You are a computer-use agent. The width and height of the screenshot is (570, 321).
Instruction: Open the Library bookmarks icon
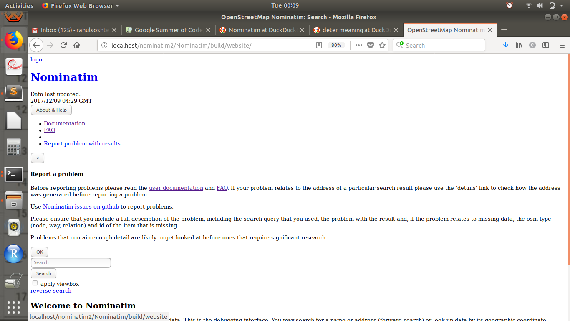(519, 45)
